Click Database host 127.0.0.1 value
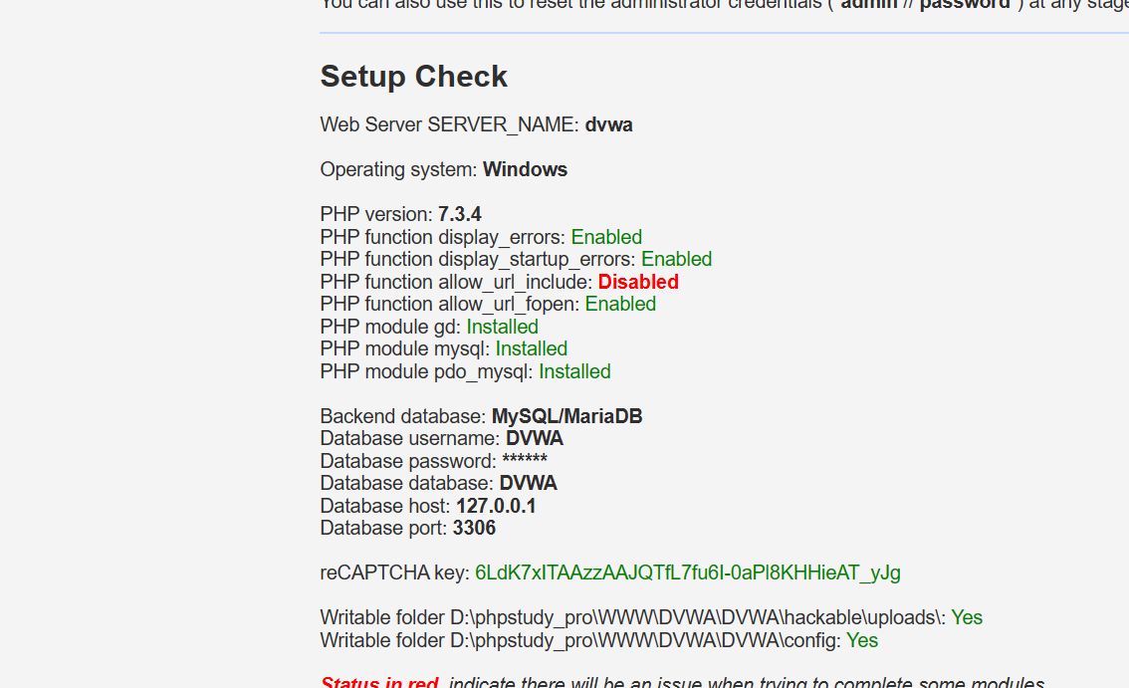Screen dimensions: 1129x688 coord(496,506)
